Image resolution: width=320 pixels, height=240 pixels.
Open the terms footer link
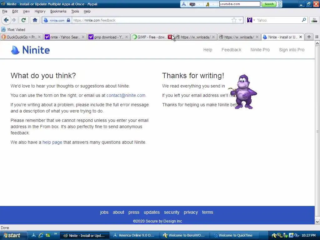207,212
